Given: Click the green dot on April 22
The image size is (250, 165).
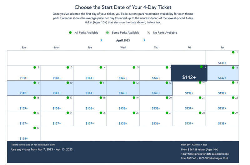Looking at the screenshot, I should click(233, 98).
